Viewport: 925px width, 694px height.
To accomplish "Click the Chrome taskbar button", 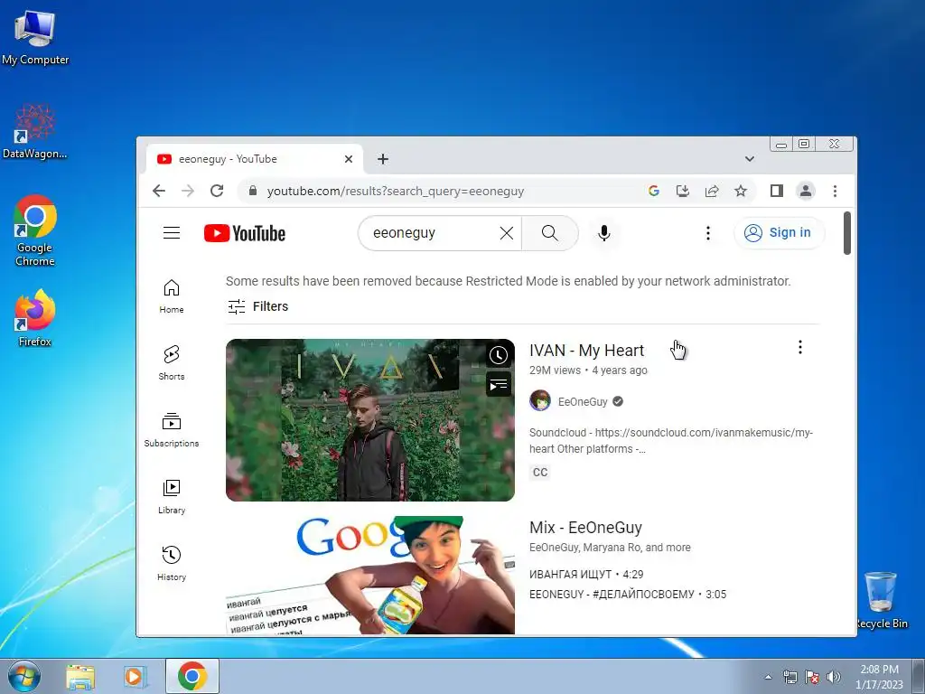I will [x=192, y=676].
